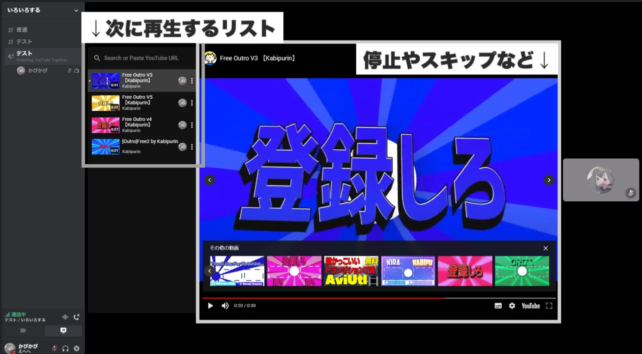Viewport: 642px width, 354px height.
Task: Click the muted mic icon beside かびかび in channel list
Action: (x=70, y=71)
